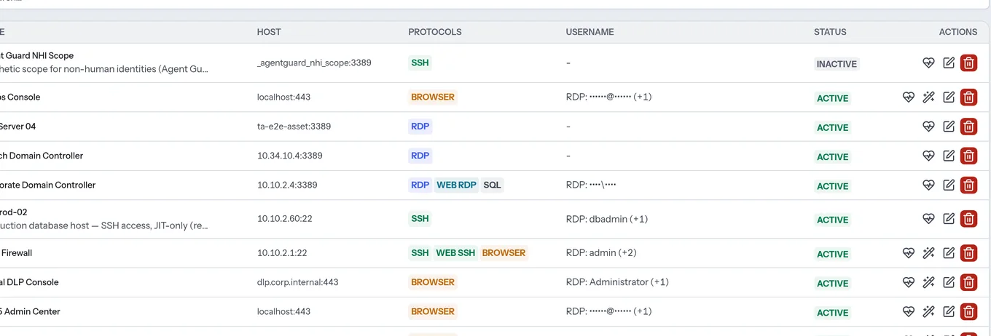Click username 'RDP: Administrator (+1)'
This screenshot has width=991, height=336.
coord(617,282)
